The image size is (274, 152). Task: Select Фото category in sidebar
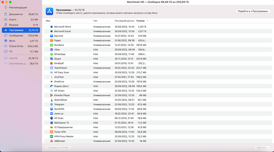pos(21,41)
